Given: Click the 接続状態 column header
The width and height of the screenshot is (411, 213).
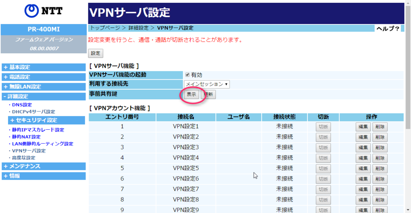Looking at the screenshot, I should (x=285, y=117).
